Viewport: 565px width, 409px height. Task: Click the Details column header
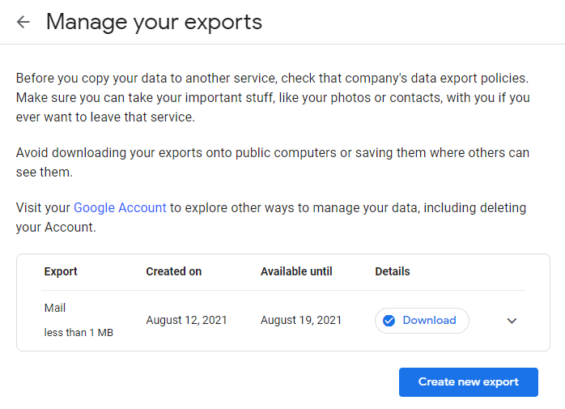coord(393,271)
